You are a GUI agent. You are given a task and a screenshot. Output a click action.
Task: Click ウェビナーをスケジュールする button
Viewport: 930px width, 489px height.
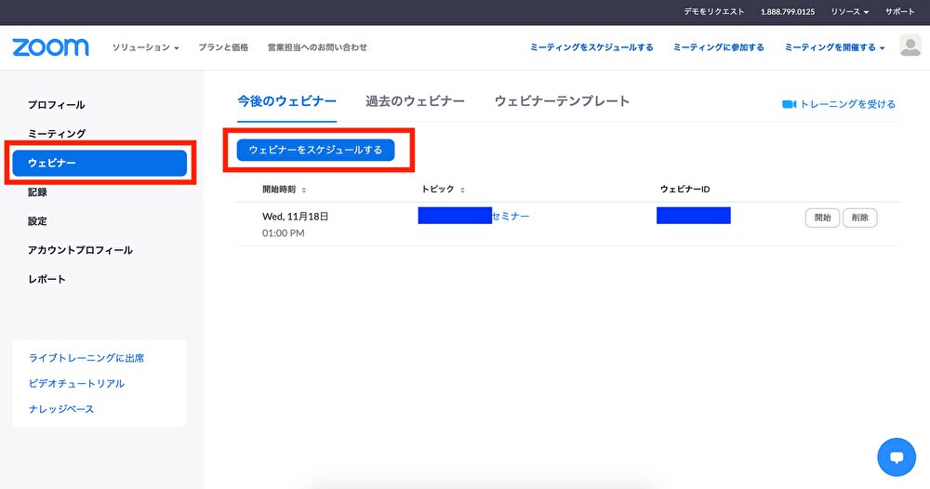click(315, 150)
